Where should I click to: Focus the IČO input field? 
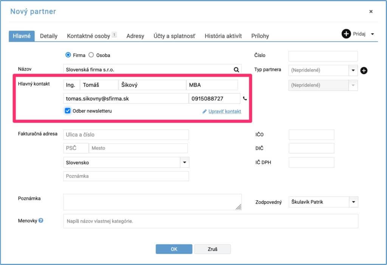click(311, 135)
